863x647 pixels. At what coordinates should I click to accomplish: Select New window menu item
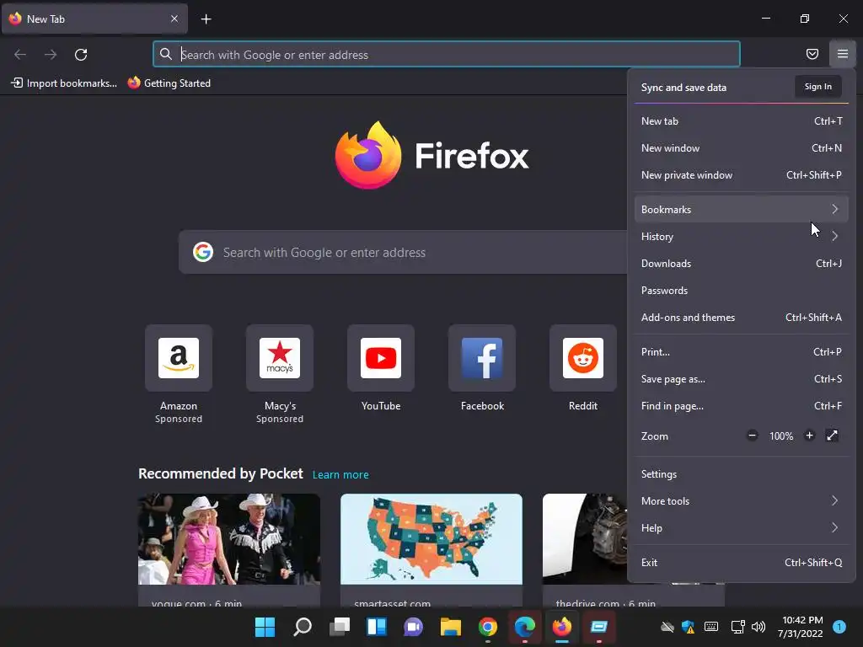(x=742, y=148)
